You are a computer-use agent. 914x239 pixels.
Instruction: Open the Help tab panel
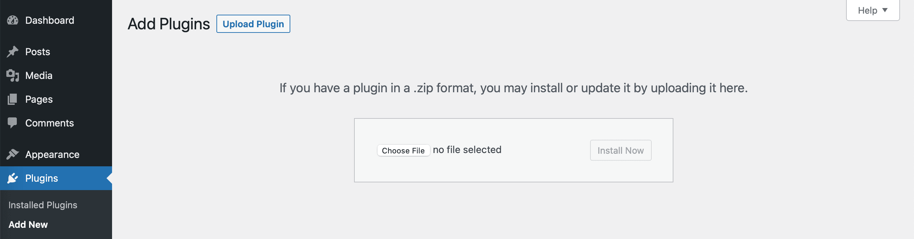[867, 10]
